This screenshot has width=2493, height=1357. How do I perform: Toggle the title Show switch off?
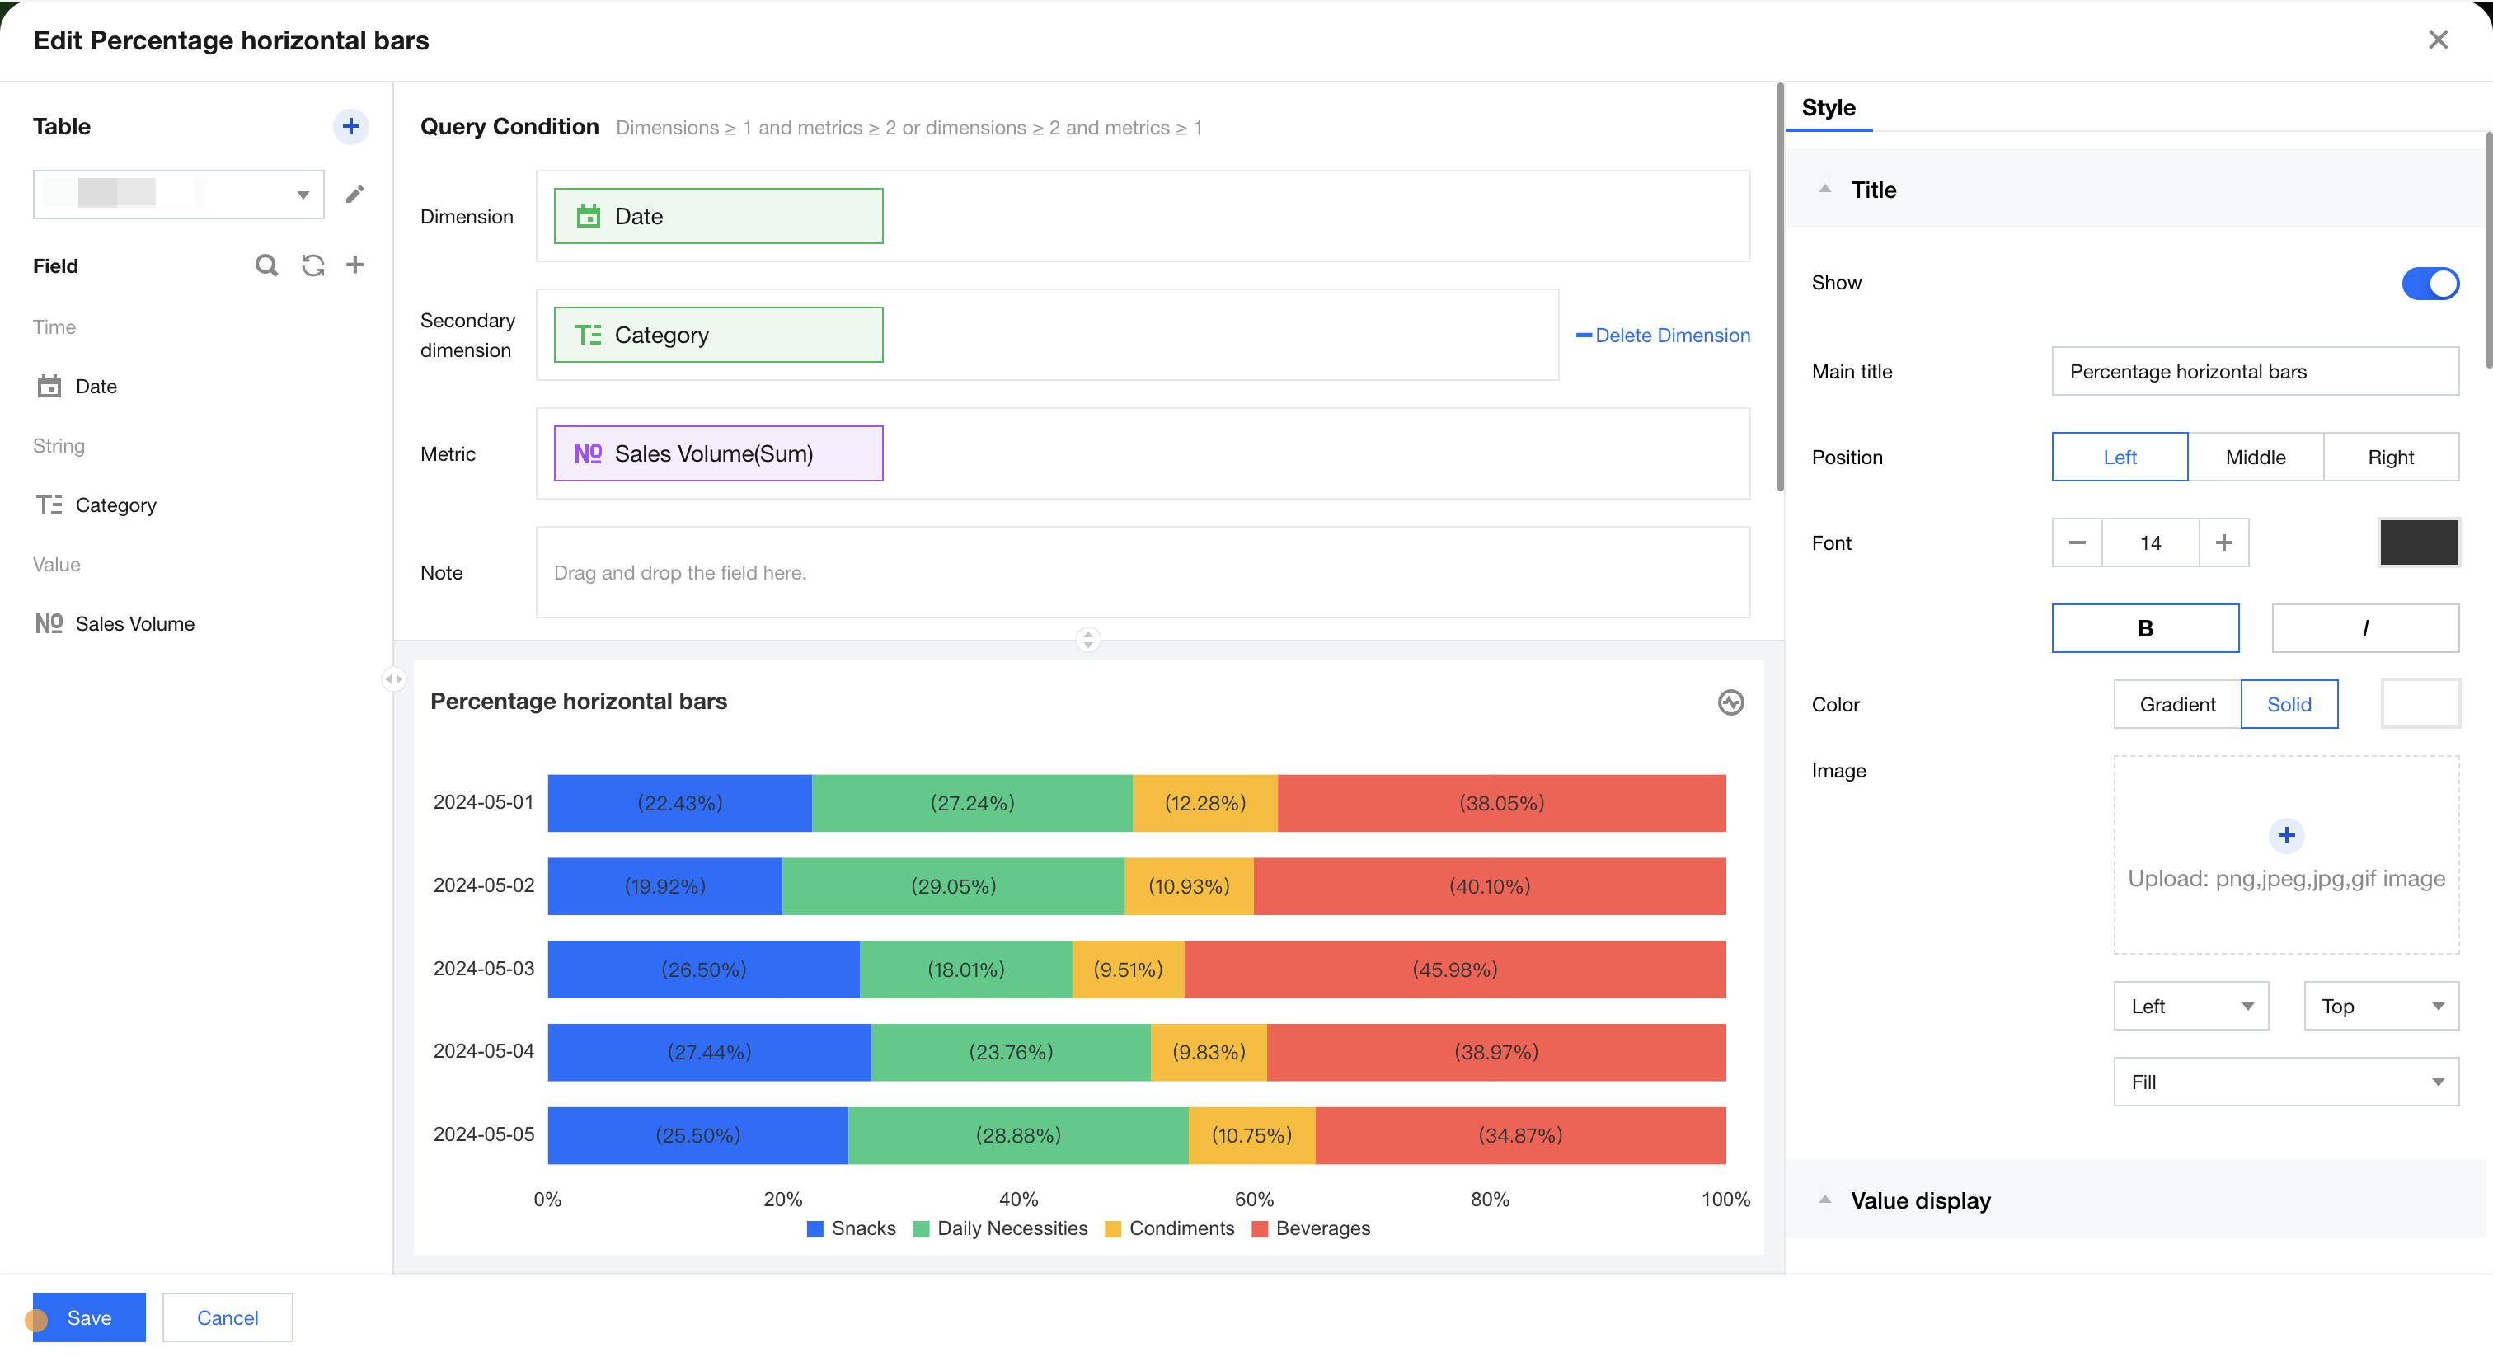click(2430, 283)
